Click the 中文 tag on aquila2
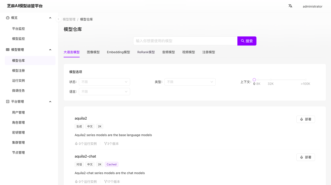The width and height of the screenshot is (331, 185). 90,126
